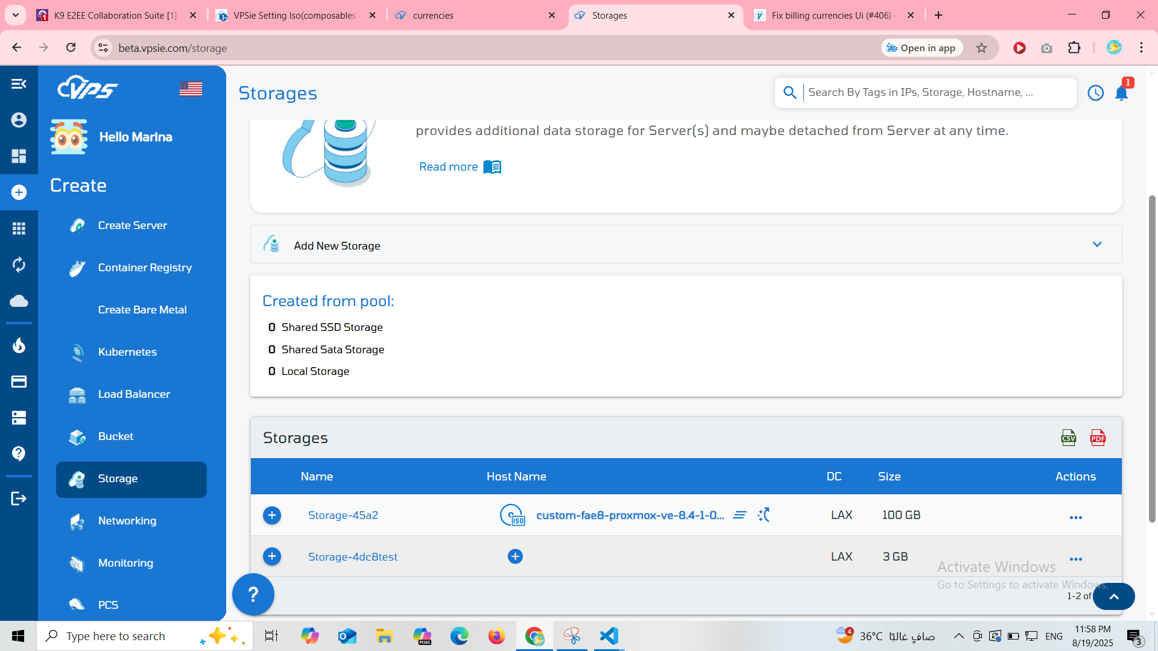This screenshot has width=1158, height=651.
Task: Click the blue help question mark button
Action: click(253, 594)
